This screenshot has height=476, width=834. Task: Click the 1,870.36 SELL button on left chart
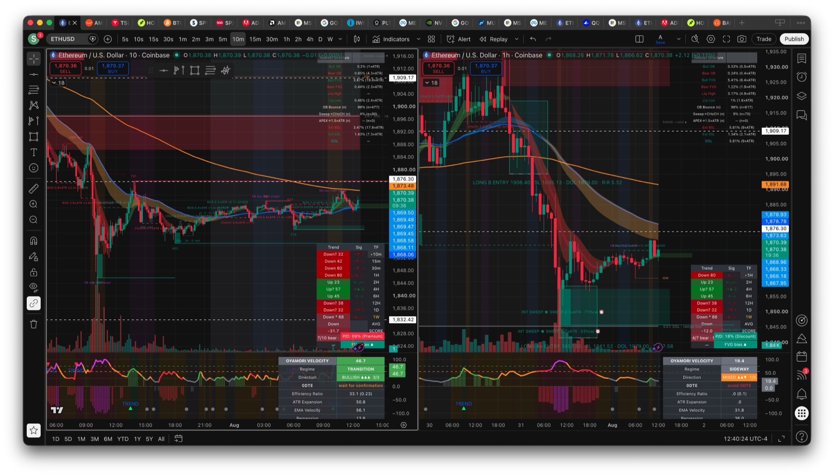pyautogui.click(x=65, y=69)
